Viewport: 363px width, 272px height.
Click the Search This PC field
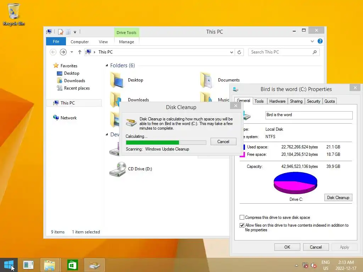tap(284, 52)
